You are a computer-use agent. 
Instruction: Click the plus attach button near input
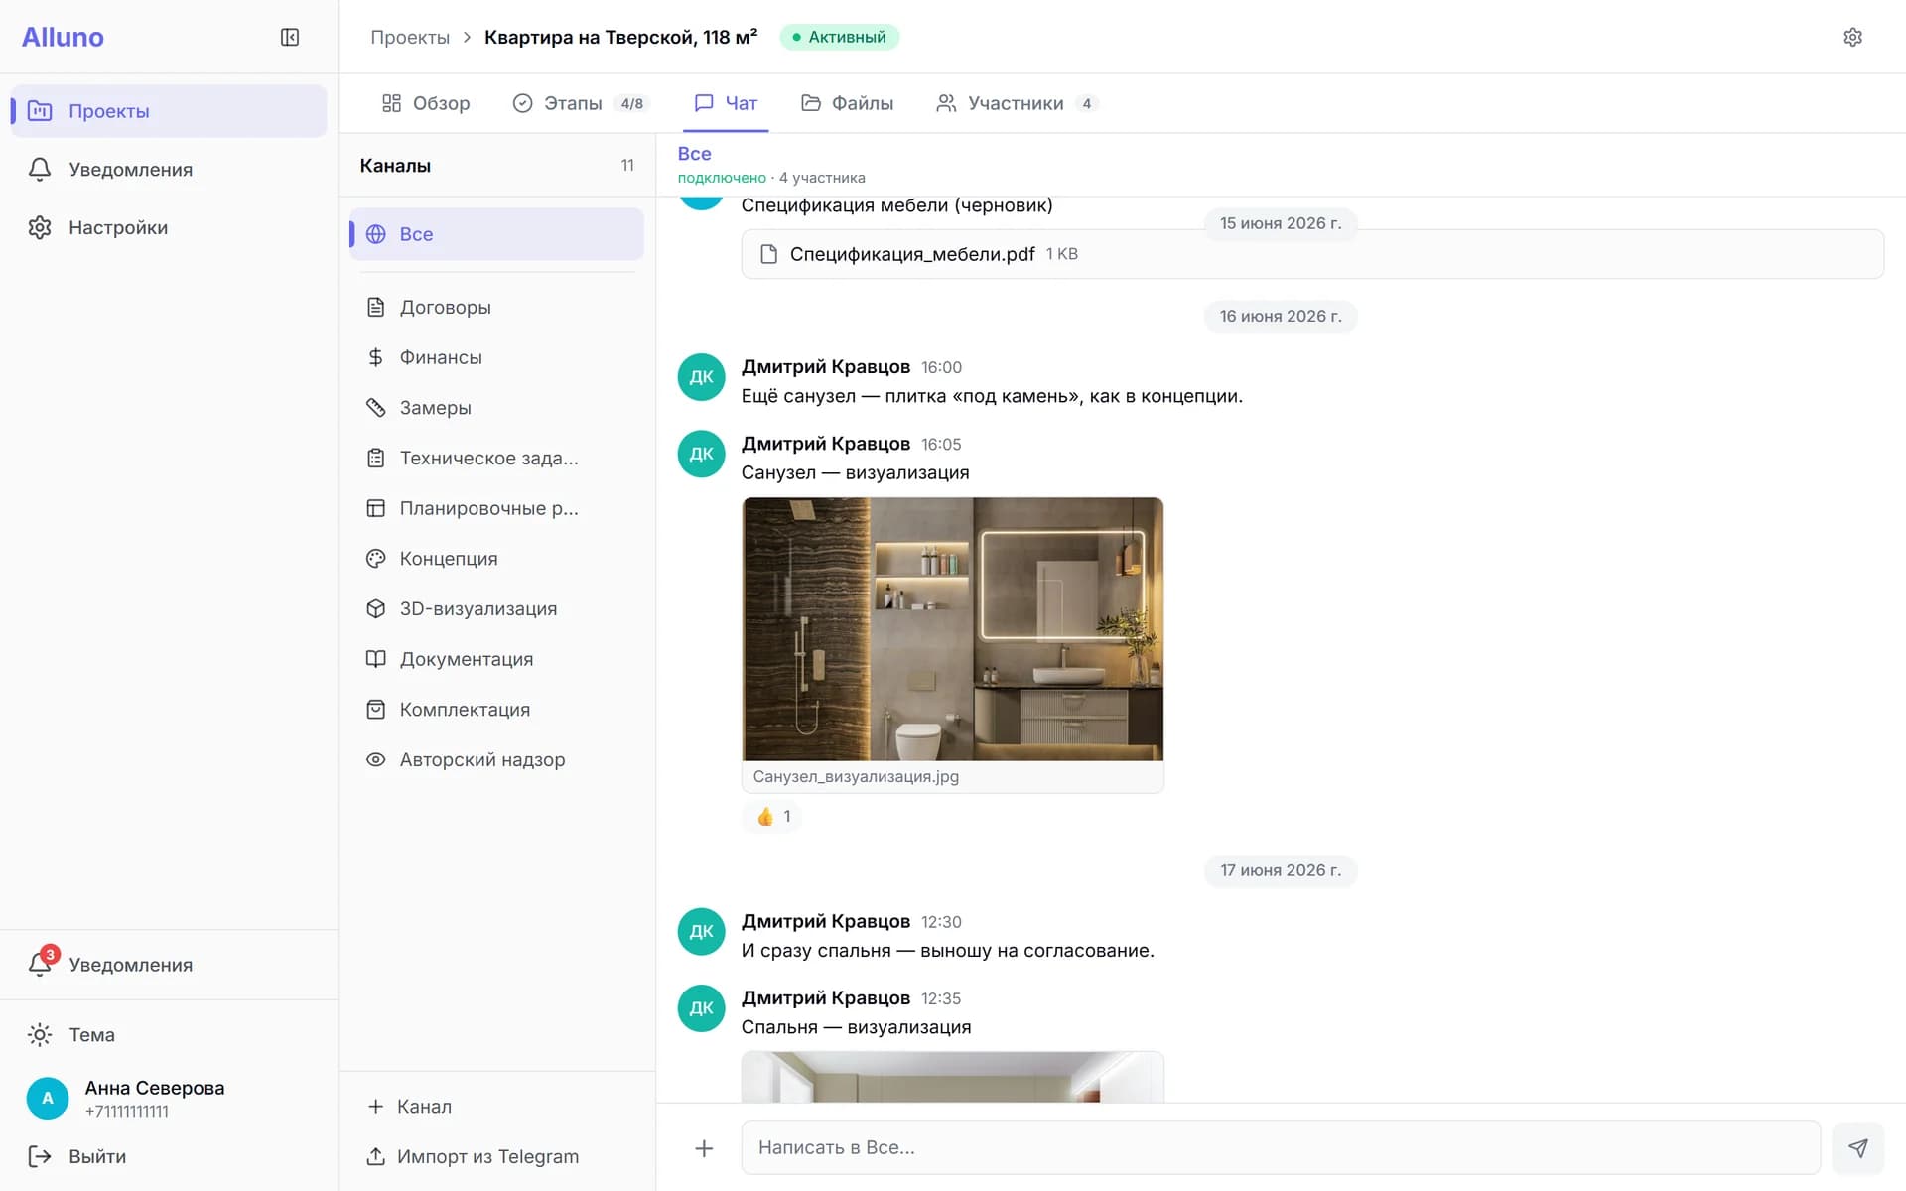(x=704, y=1148)
